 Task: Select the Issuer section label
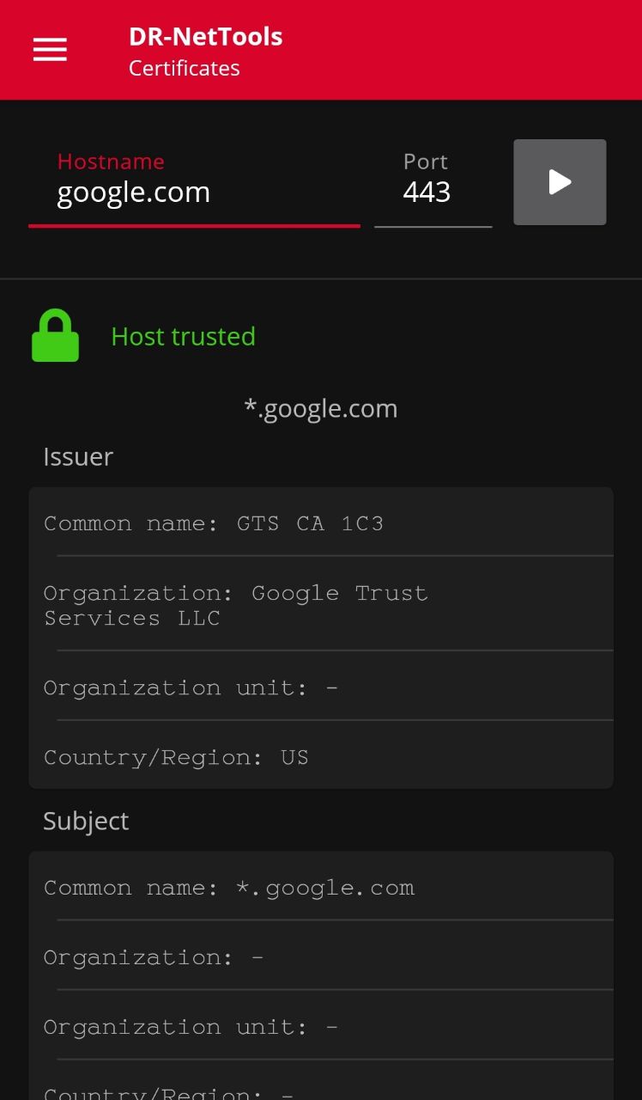tap(78, 457)
